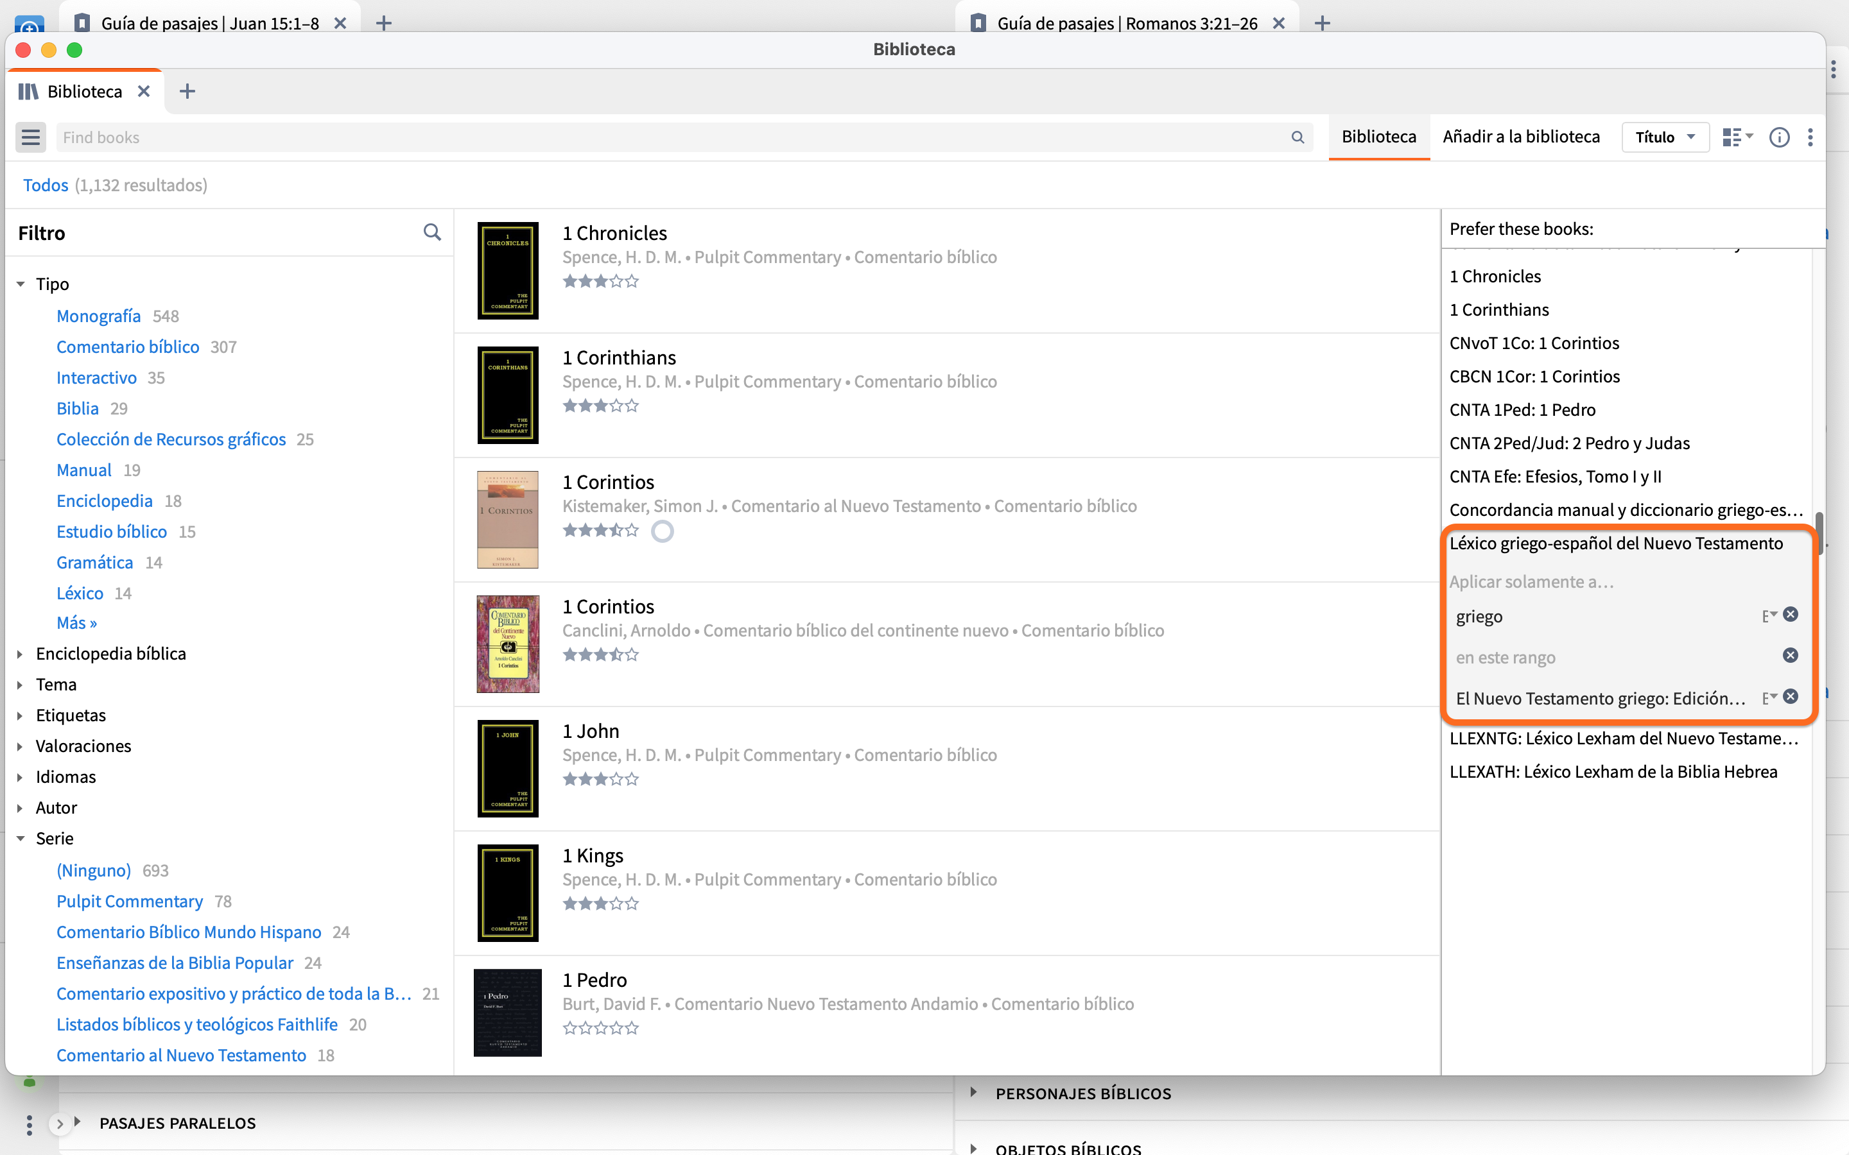Filter by Comentario bíblico type

[128, 346]
